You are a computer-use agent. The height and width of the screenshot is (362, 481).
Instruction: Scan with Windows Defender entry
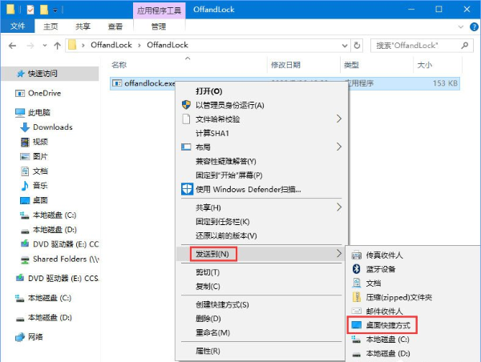[x=261, y=190]
